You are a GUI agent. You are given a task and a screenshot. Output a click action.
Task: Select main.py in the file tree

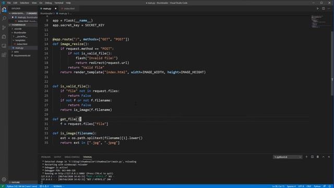(23, 48)
